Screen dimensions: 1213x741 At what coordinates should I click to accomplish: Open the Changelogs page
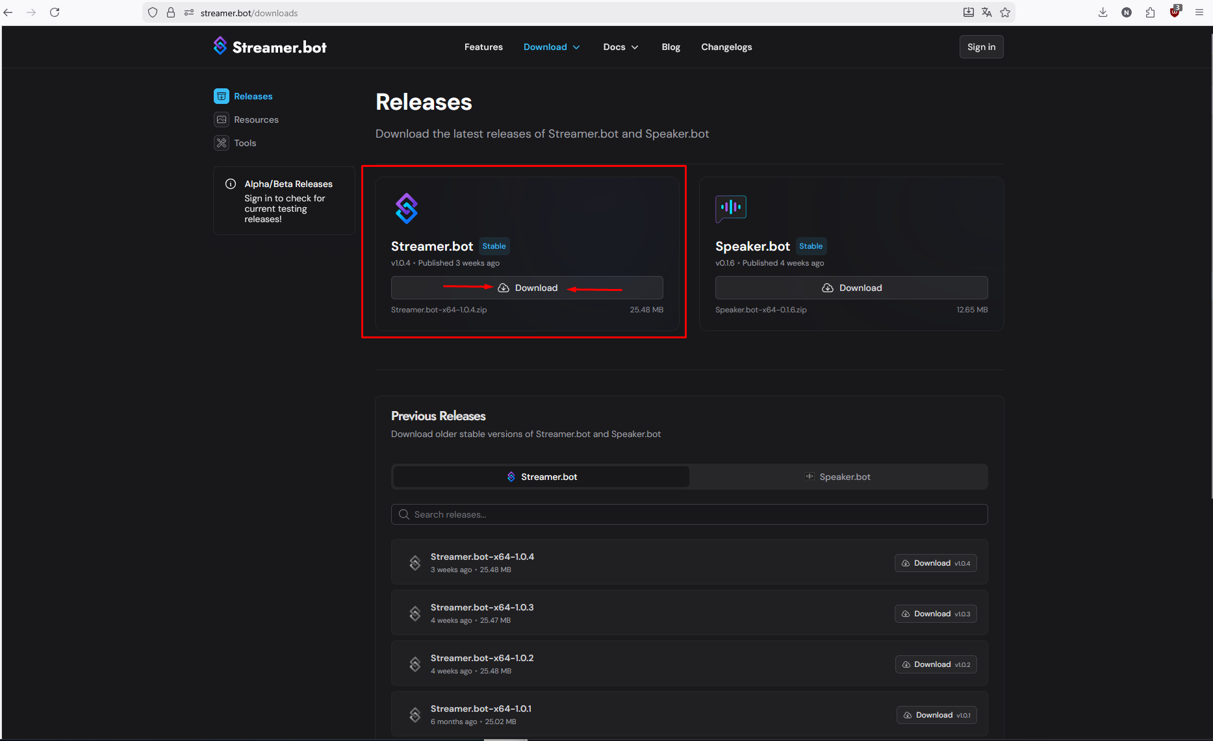[726, 47]
